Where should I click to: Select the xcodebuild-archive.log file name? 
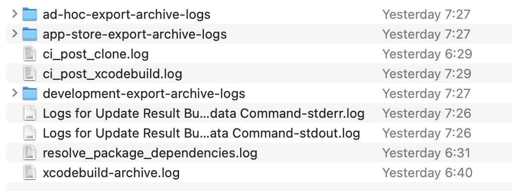(111, 173)
